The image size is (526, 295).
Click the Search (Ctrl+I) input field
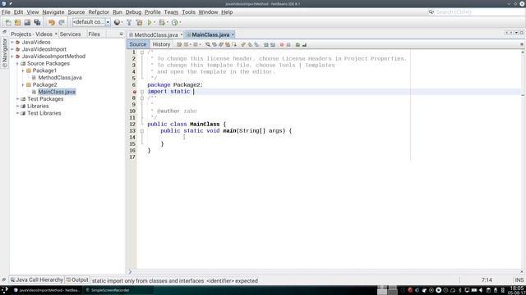pos(479,12)
